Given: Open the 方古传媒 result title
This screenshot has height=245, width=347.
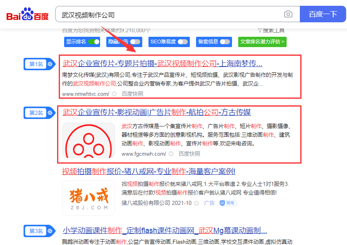Looking at the screenshot, I should (x=156, y=112).
